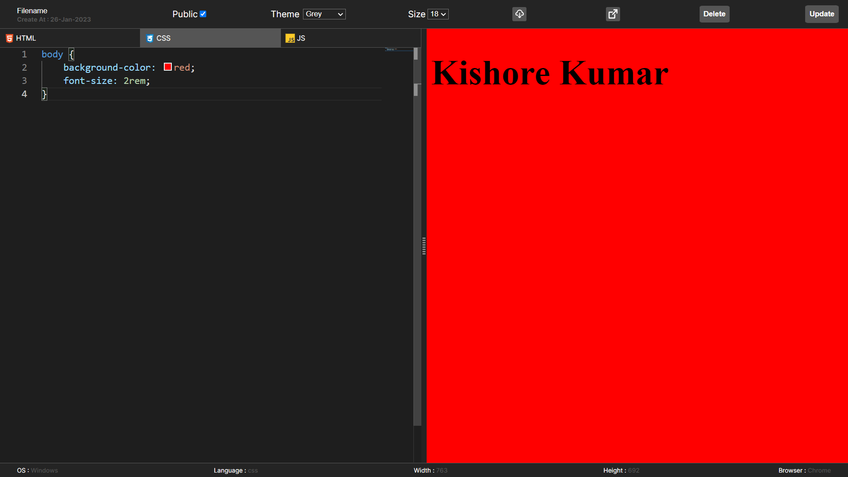
Task: Click the cloud upload icon in the toolbar
Action: (x=519, y=14)
